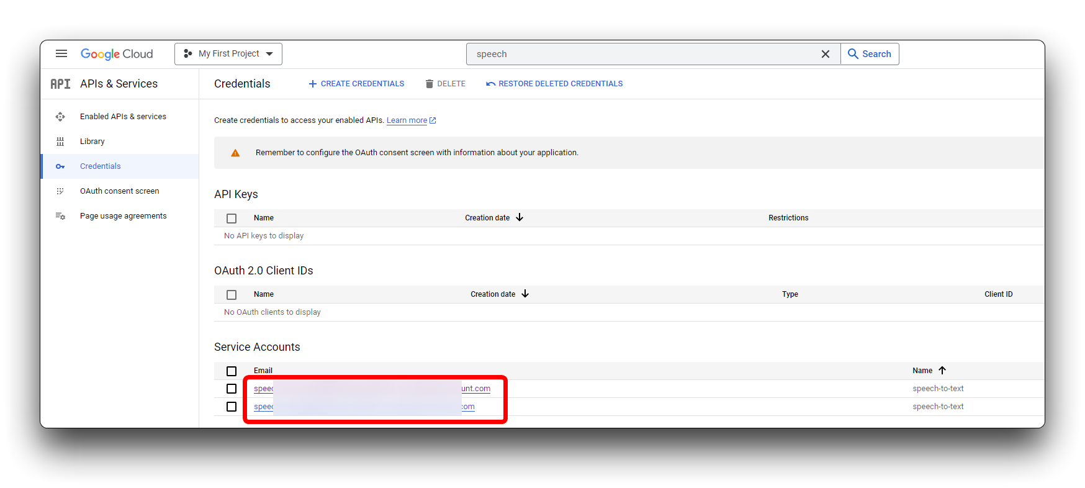
Task: Click the OAuth consent screen icon
Action: coord(60,191)
